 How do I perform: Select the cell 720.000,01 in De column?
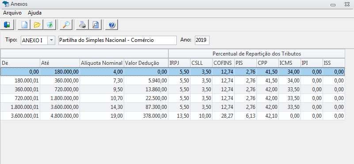click(x=20, y=98)
